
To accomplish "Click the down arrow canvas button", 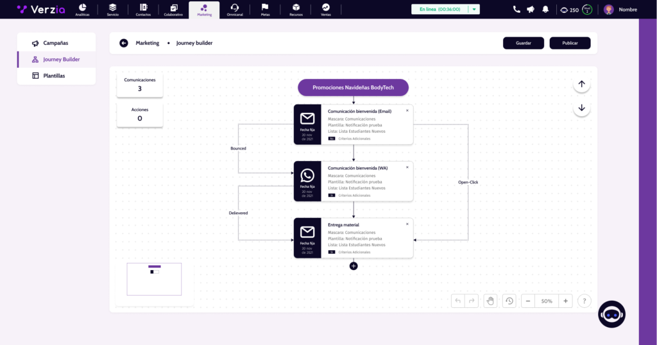I will (x=581, y=108).
